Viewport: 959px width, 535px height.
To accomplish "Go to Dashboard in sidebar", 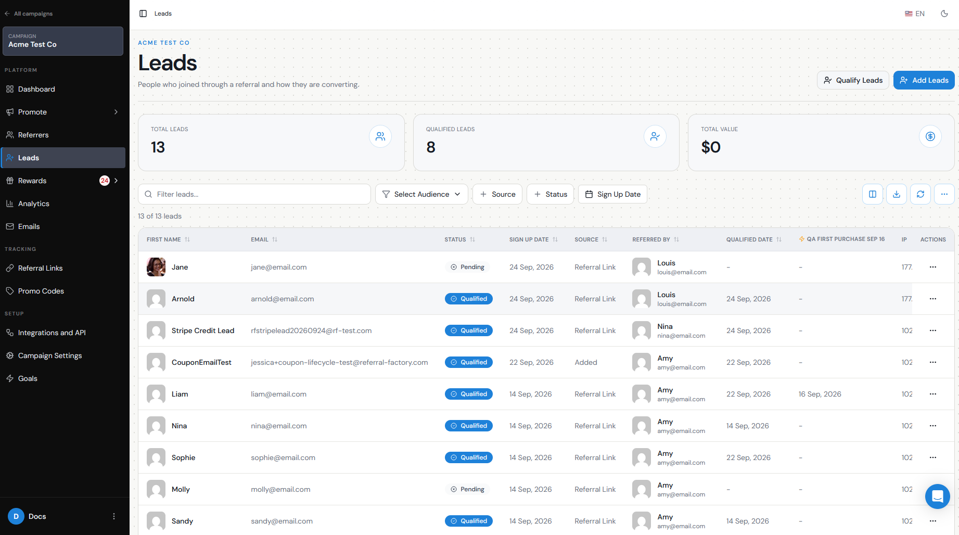I will click(63, 89).
